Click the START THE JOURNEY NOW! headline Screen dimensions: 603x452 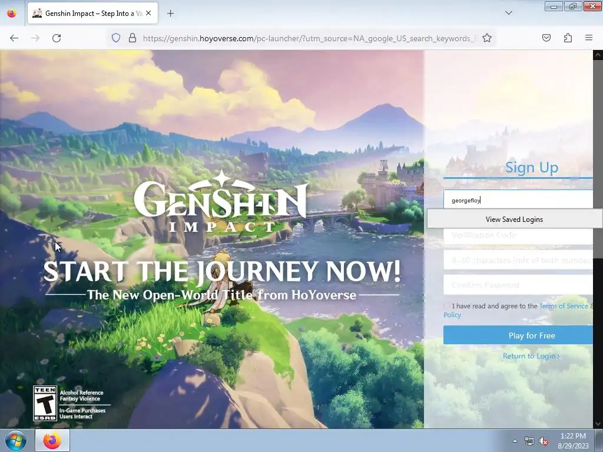[x=222, y=271]
